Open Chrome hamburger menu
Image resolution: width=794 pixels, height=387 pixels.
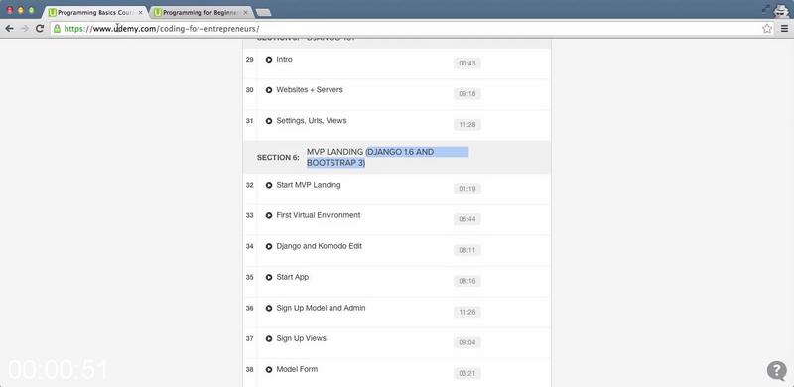[784, 29]
